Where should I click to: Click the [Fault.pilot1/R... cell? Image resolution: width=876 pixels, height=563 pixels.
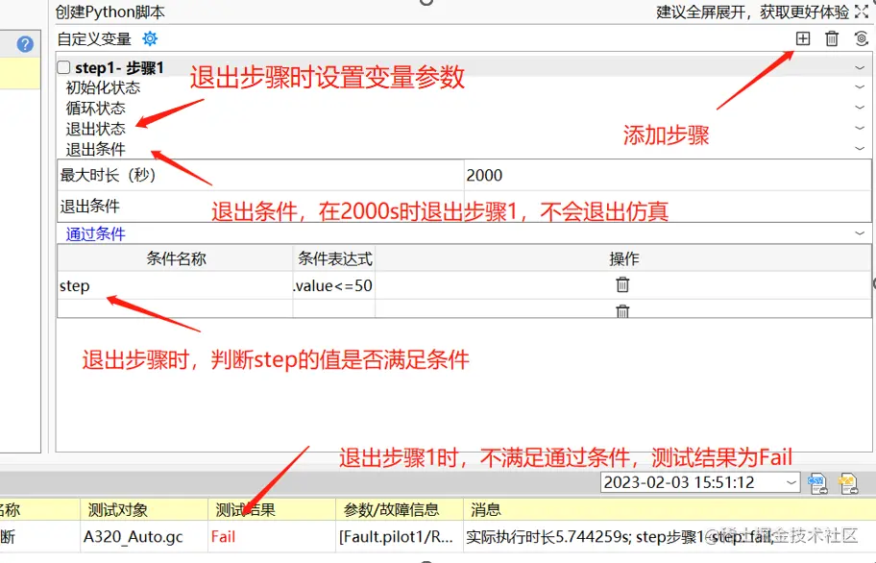tap(400, 537)
